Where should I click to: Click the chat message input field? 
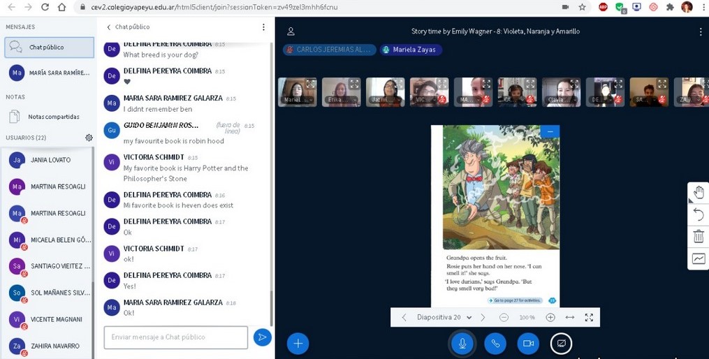(x=175, y=337)
